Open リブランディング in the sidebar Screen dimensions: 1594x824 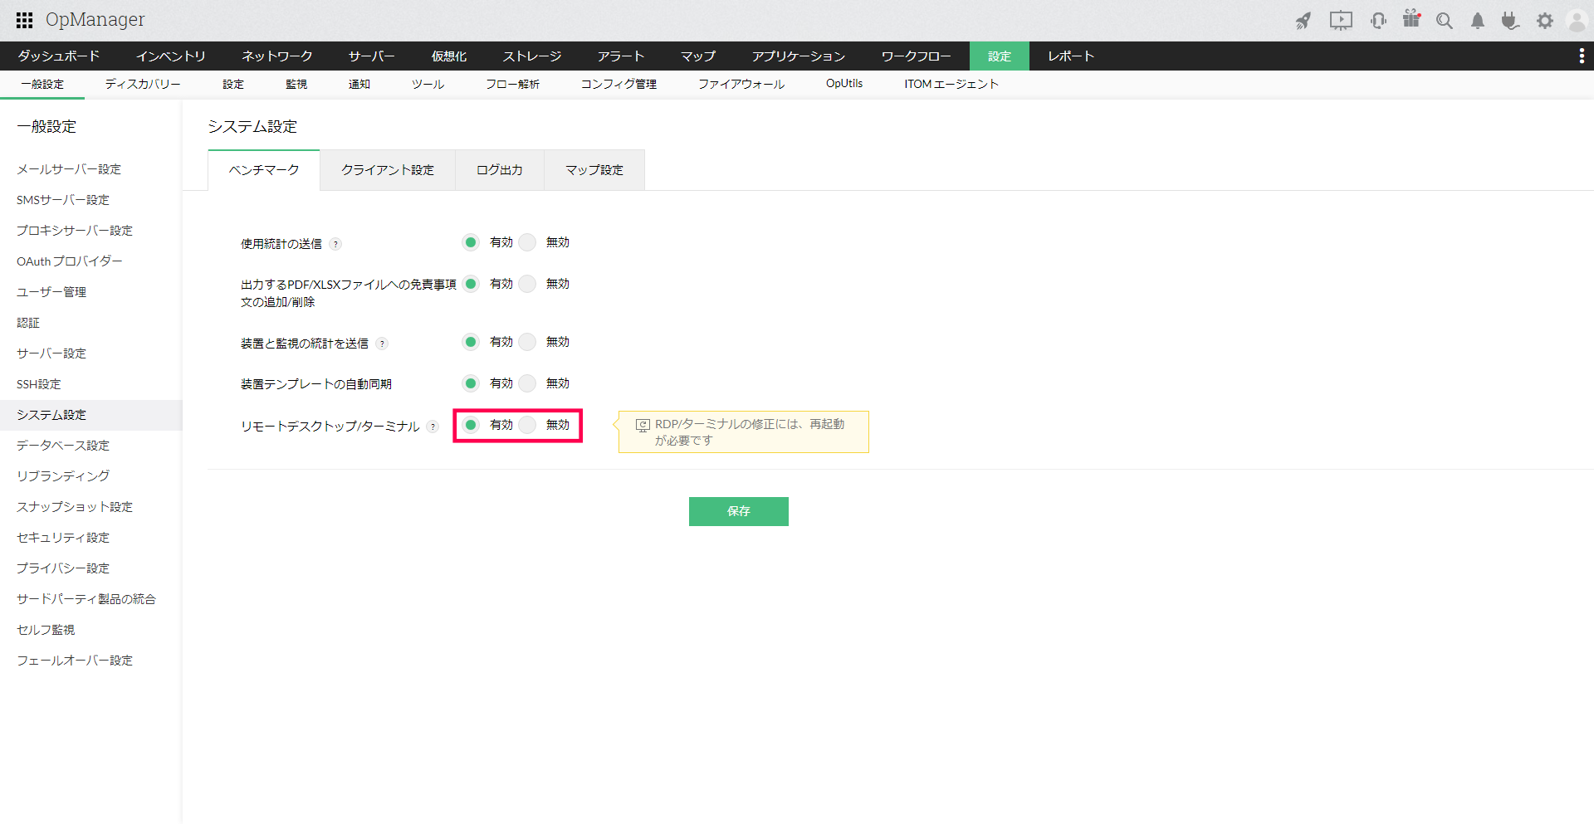63,476
